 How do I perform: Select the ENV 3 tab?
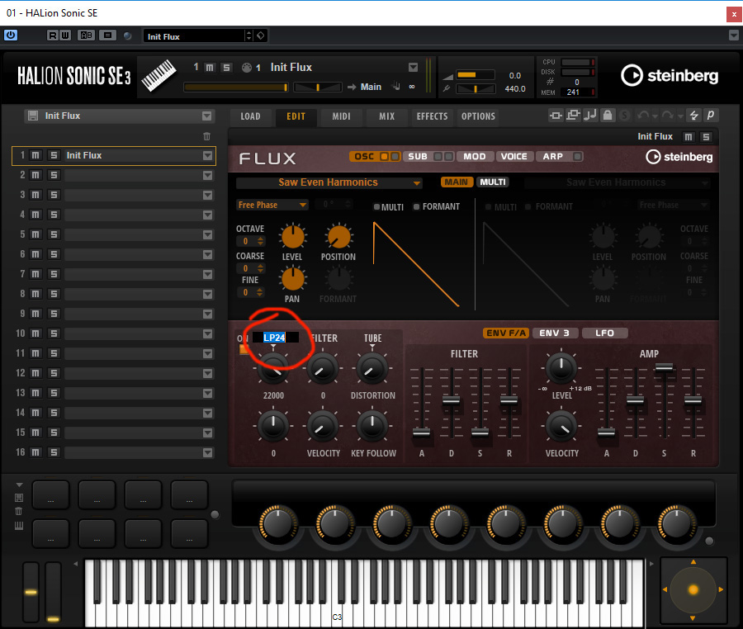click(x=555, y=333)
